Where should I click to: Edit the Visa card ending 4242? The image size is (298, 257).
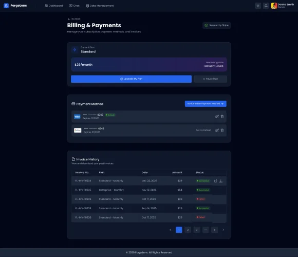(217, 117)
